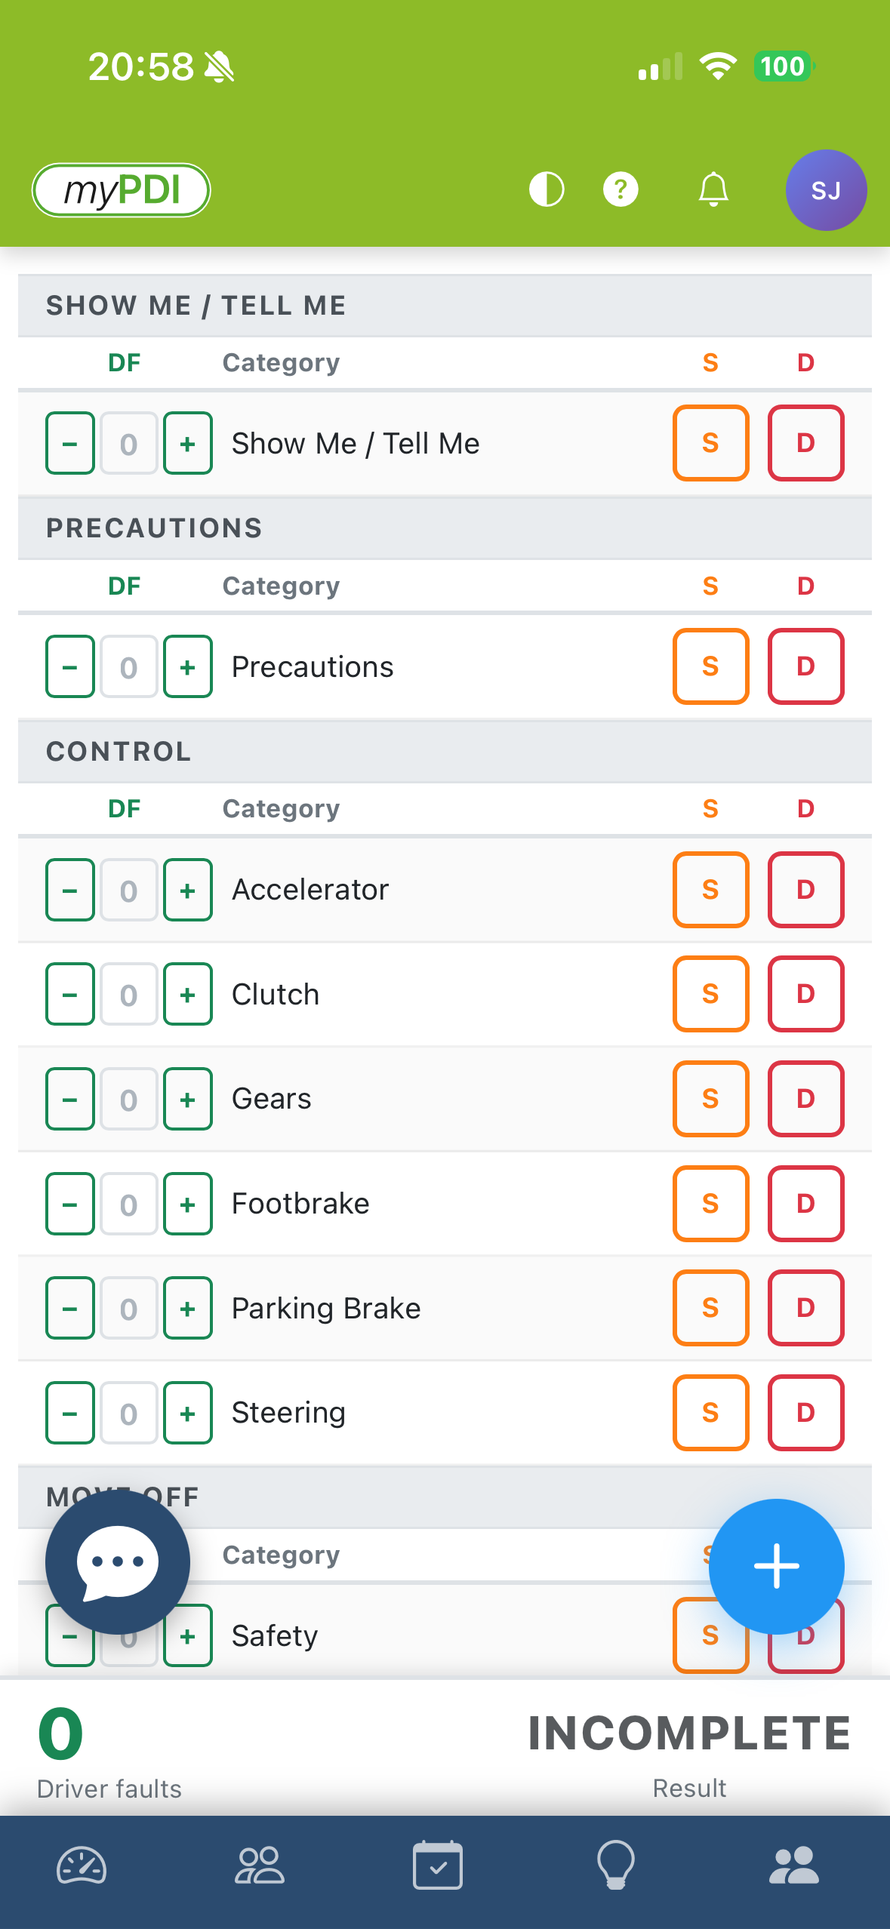Open the chat bubble support widget
The height and width of the screenshot is (1929, 890).
118,1561
